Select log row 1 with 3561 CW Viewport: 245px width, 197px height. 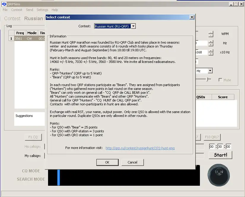[x=27, y=39]
